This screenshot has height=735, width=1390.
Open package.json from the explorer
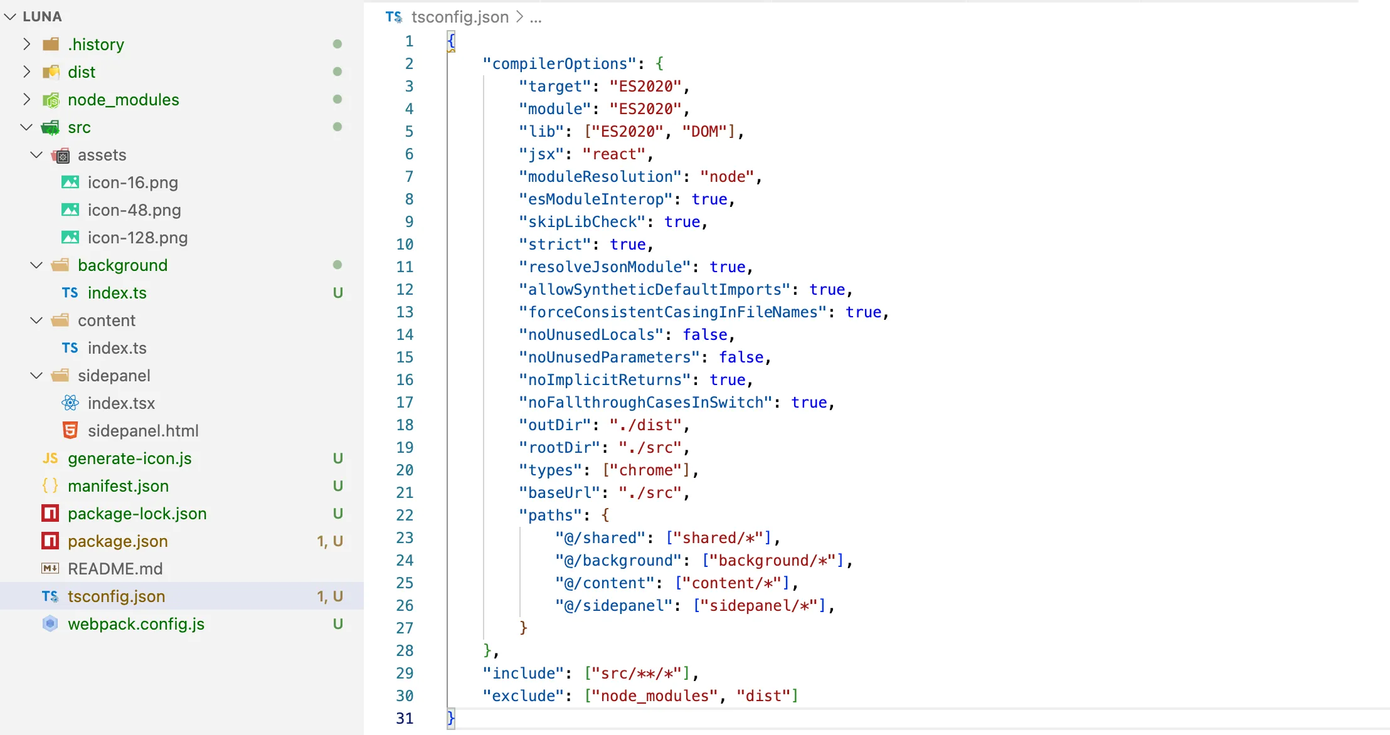pos(117,541)
